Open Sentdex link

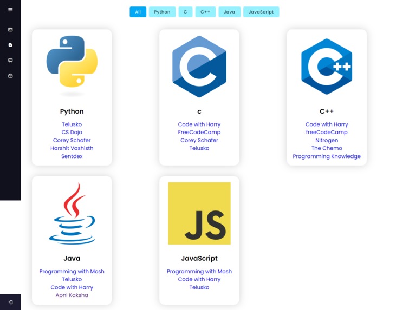(x=72, y=156)
